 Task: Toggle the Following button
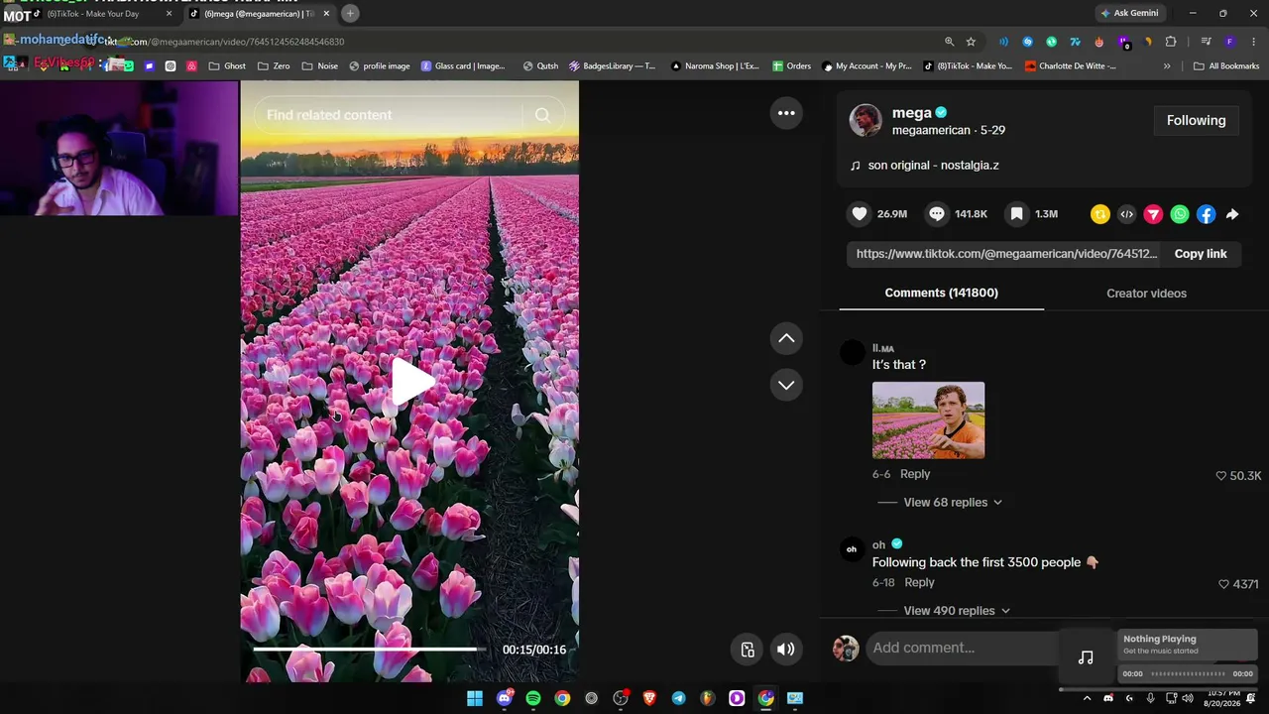point(1196,120)
